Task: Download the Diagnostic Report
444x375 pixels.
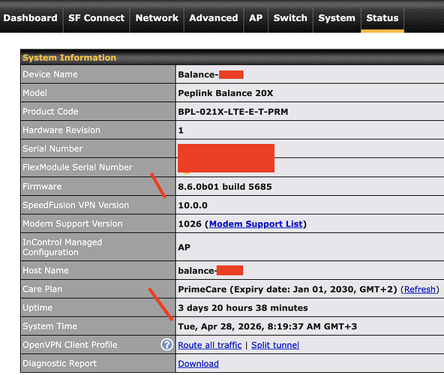Action: 198,364
